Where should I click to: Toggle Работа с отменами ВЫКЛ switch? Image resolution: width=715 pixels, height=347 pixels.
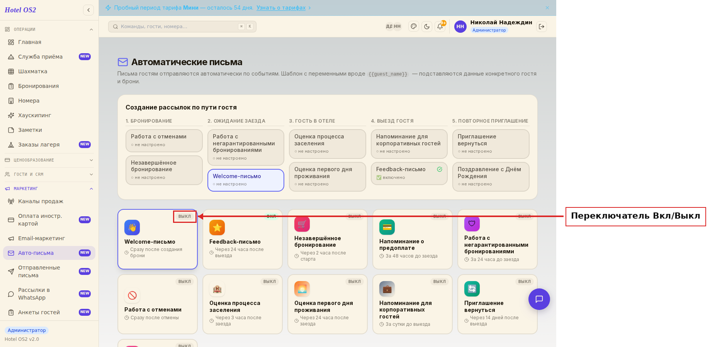(x=185, y=281)
